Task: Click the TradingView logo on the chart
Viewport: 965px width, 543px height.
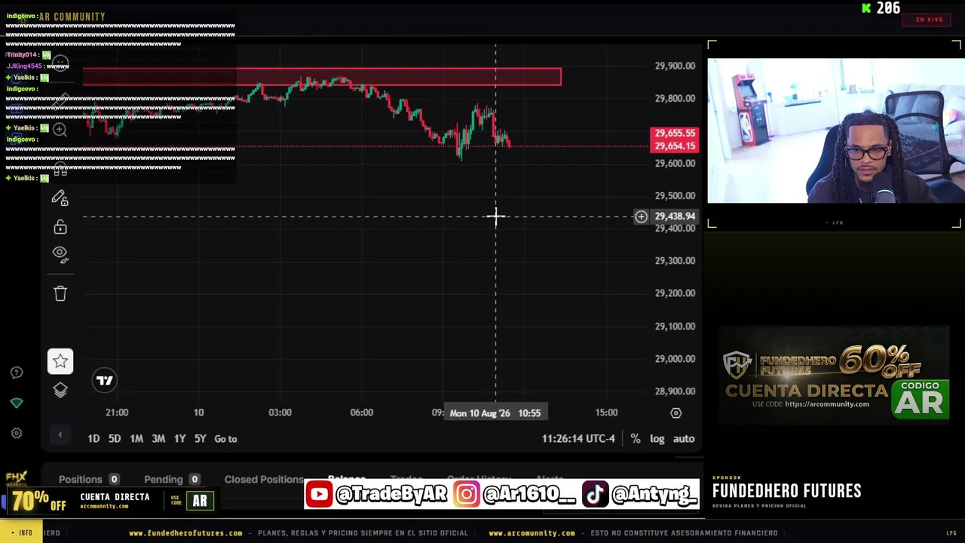Action: click(x=105, y=381)
